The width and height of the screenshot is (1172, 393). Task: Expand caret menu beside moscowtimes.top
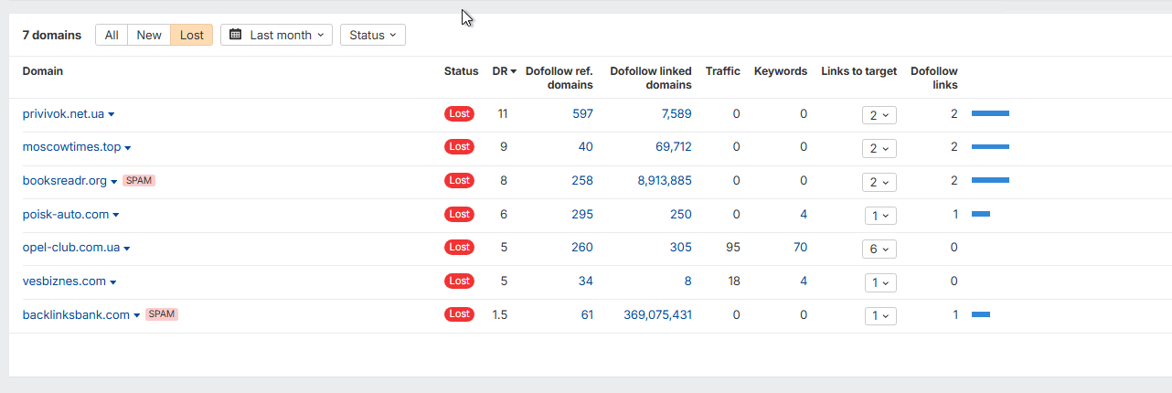[x=128, y=148]
